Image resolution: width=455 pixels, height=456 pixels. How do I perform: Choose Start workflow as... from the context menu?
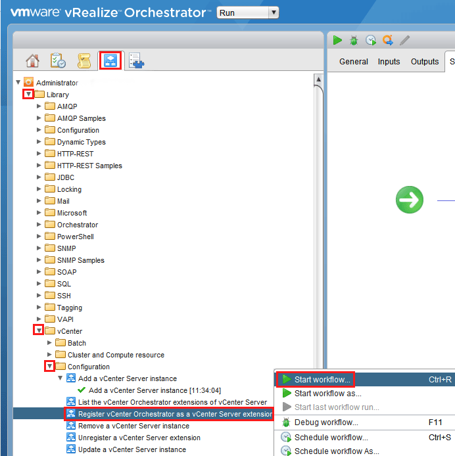tap(365, 393)
